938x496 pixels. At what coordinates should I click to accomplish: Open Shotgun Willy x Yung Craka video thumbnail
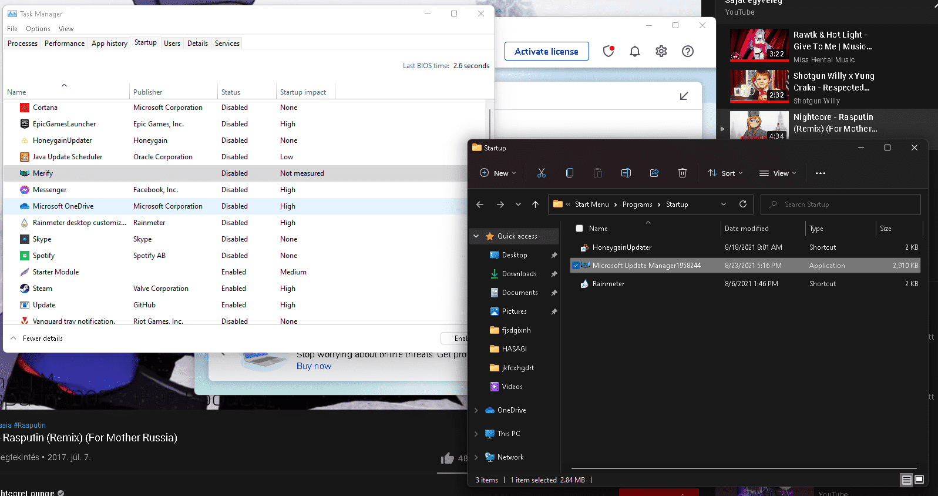759,86
